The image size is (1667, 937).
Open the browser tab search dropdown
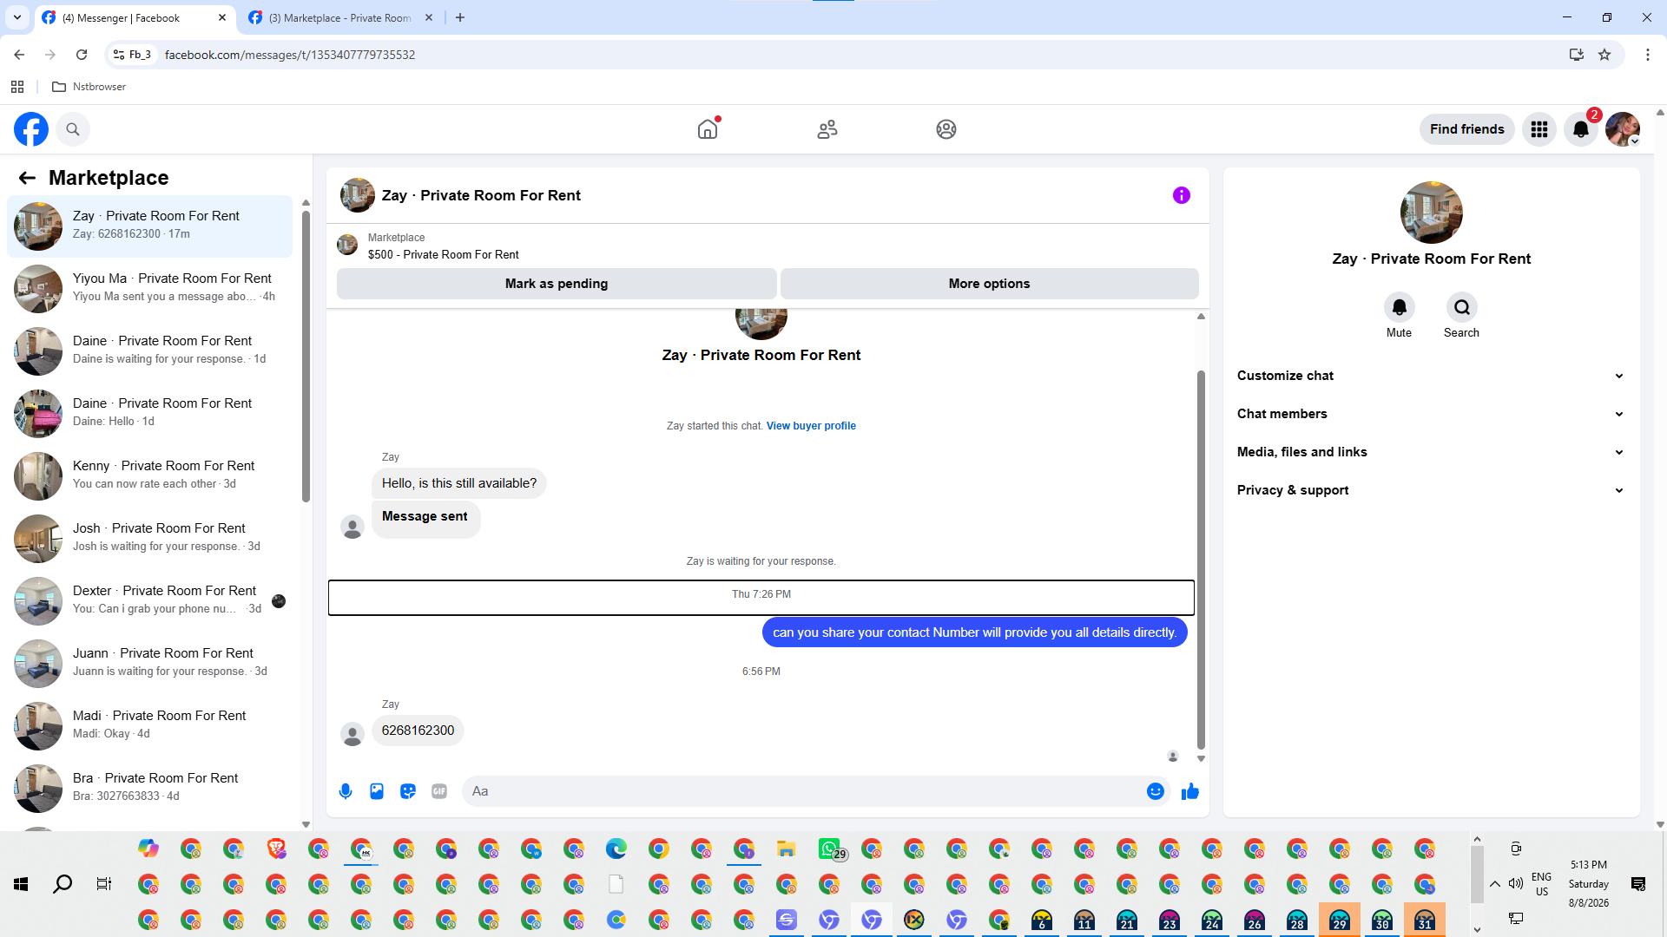16,17
